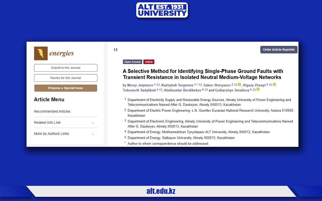Click email icon beside Abdissattar Berdibekov
Viewport: 322px width, 201px height.
coord(206,90)
